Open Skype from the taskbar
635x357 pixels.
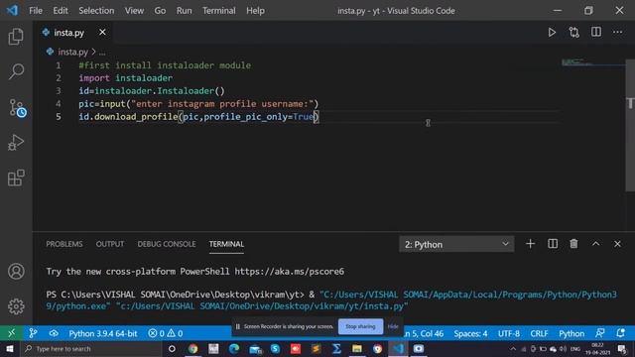276,348
